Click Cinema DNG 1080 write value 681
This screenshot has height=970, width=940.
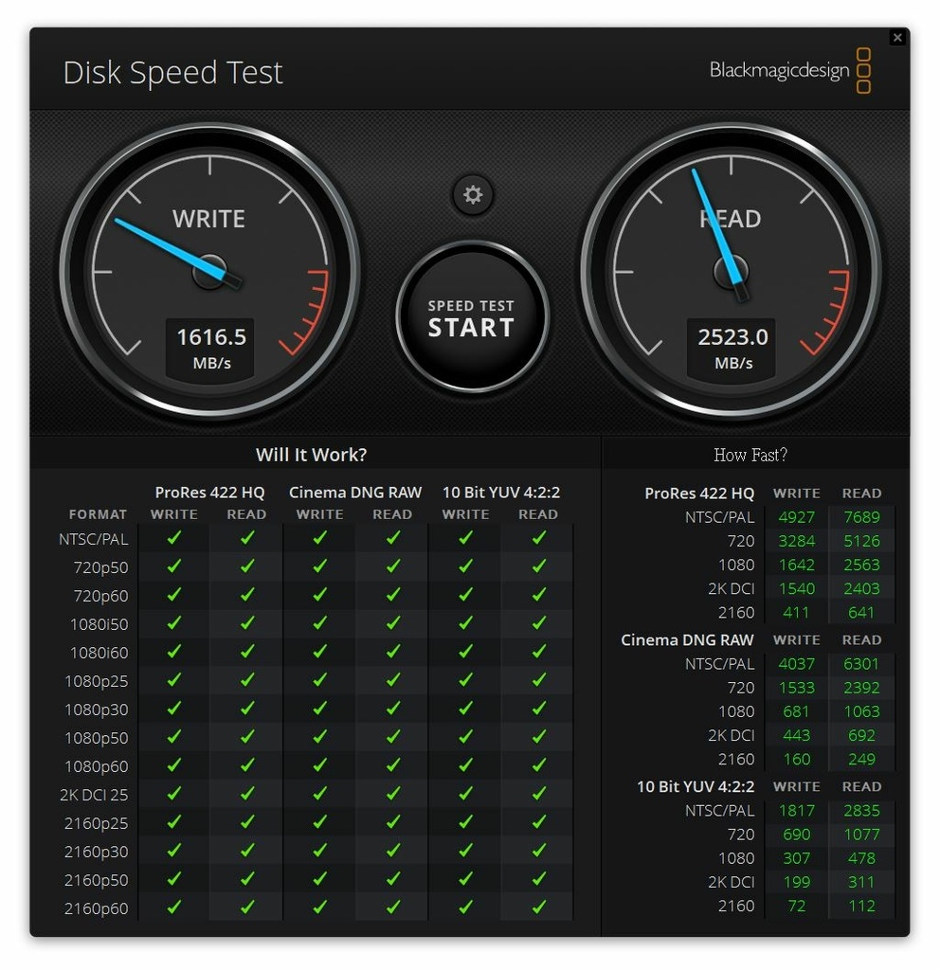796,711
